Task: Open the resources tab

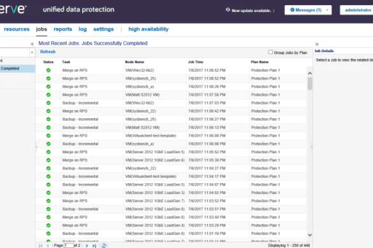Action: (17, 29)
